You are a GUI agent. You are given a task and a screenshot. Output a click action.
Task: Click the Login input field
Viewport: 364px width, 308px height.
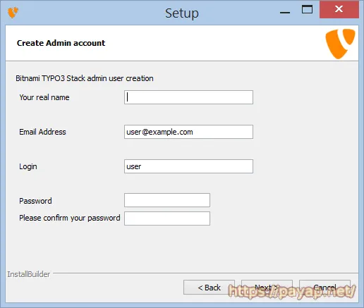coord(188,166)
